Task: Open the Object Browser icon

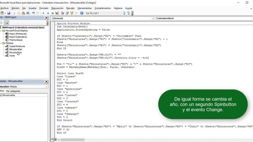Action: pos(72,13)
